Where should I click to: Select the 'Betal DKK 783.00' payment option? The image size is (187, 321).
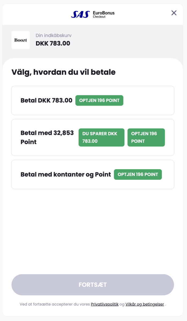[46, 101]
